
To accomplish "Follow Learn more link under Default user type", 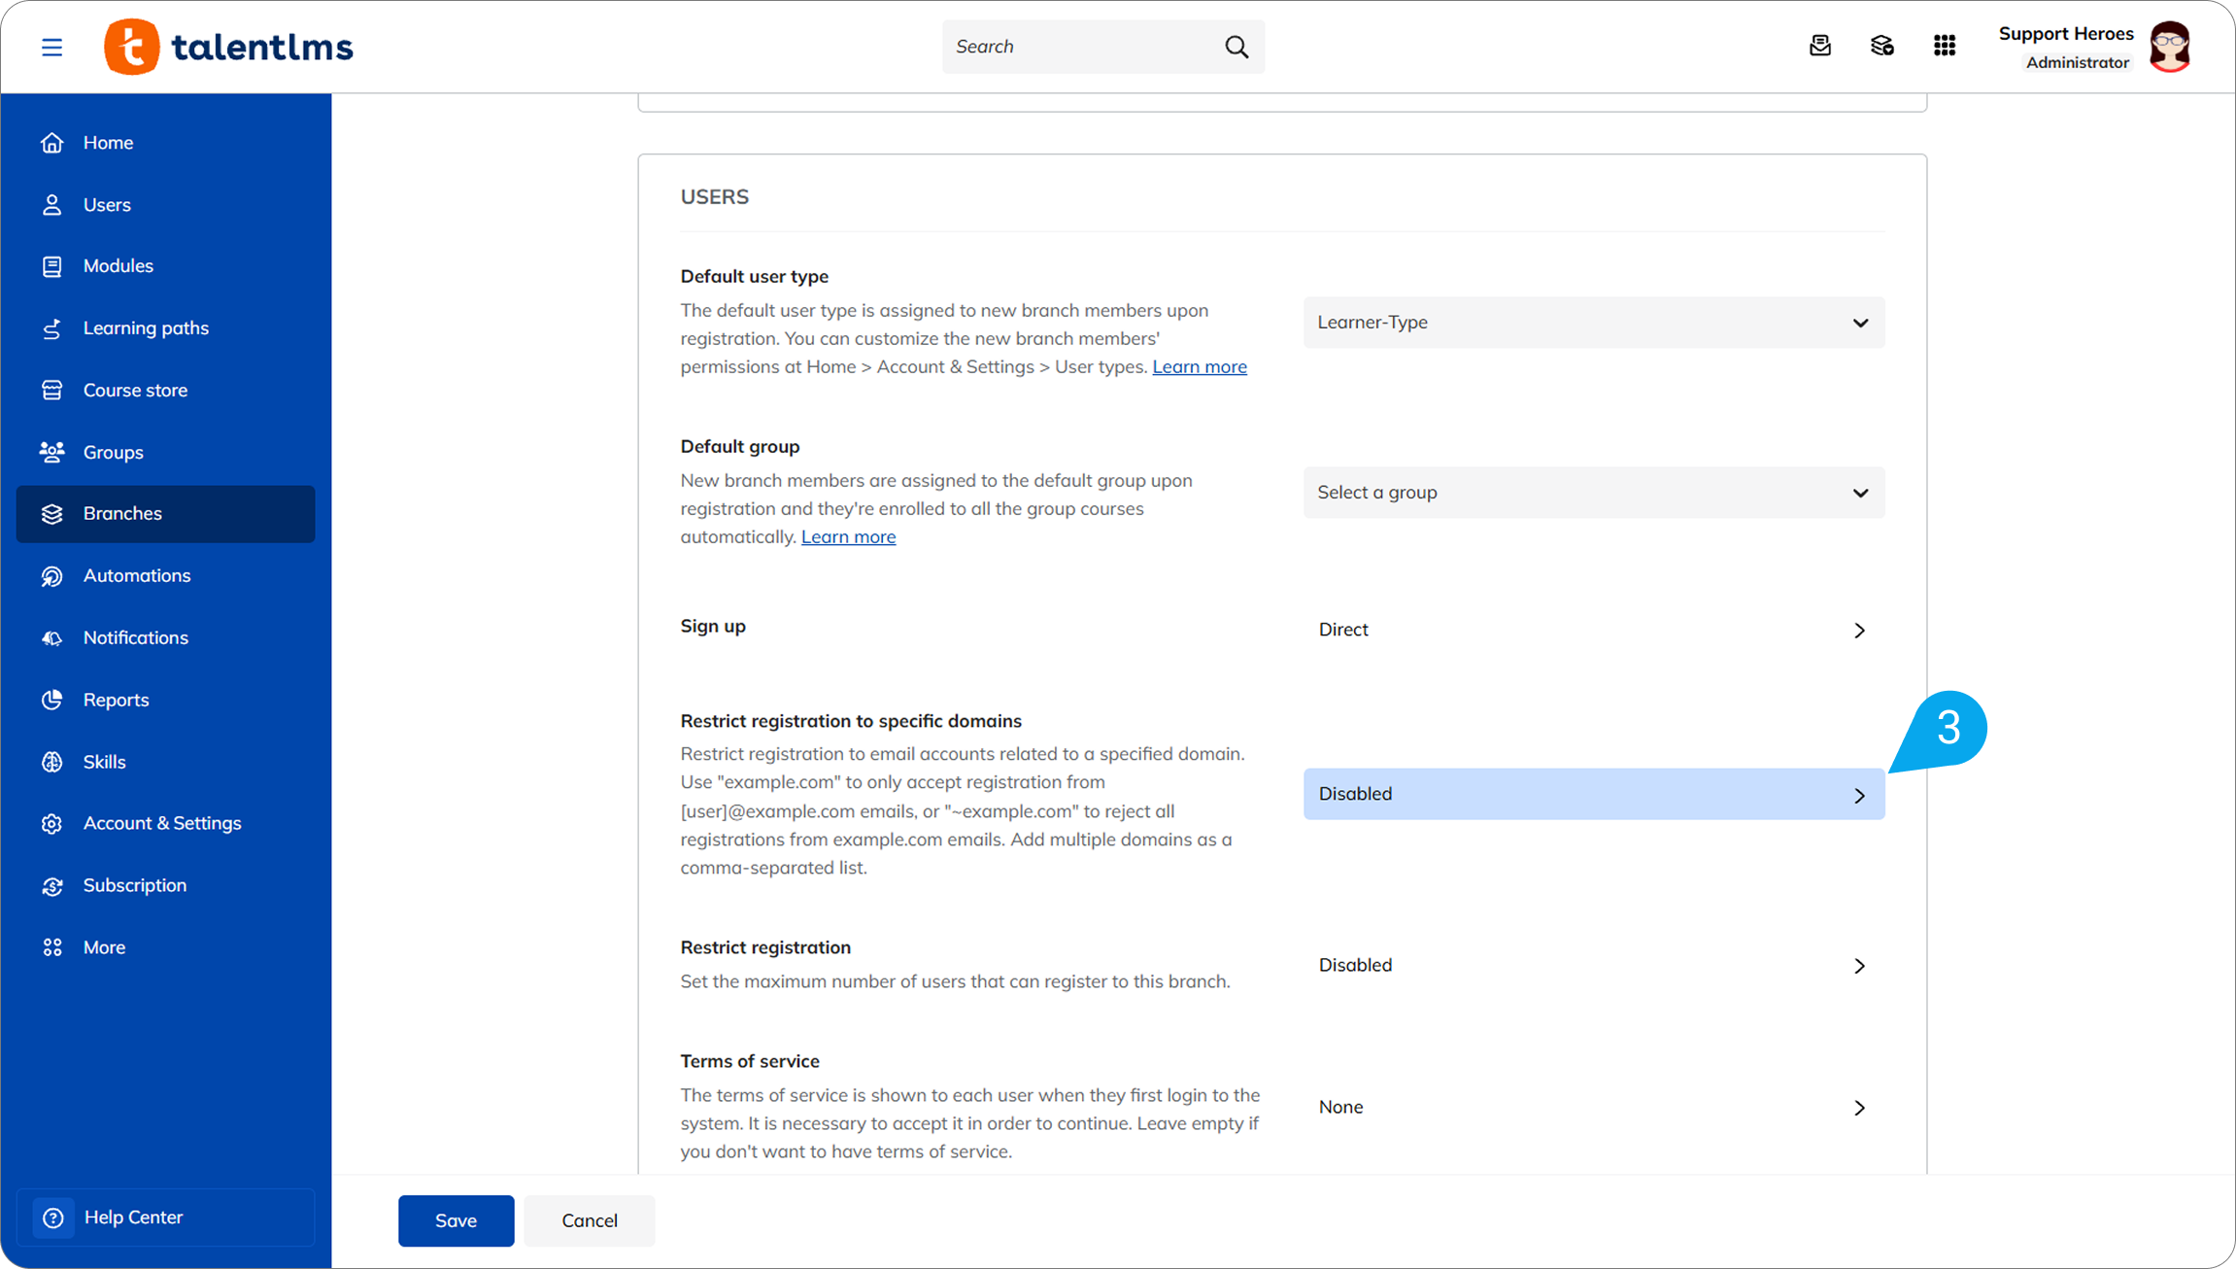I will (1200, 367).
